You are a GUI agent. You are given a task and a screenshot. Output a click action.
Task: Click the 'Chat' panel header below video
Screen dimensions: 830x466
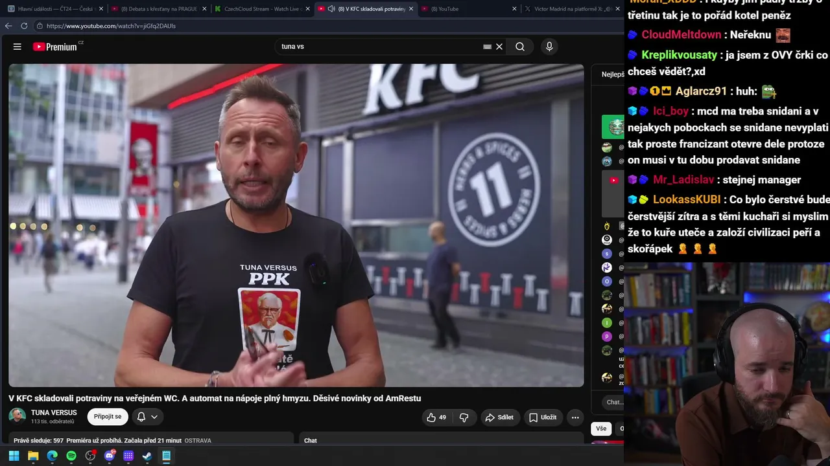tap(311, 441)
